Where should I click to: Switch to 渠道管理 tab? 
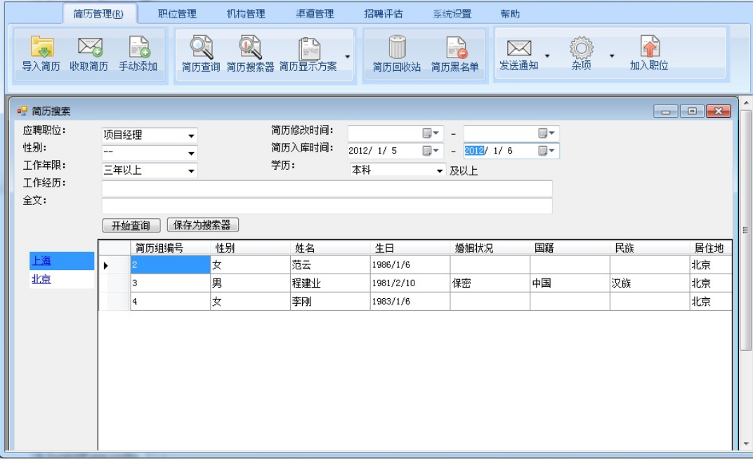(x=315, y=14)
